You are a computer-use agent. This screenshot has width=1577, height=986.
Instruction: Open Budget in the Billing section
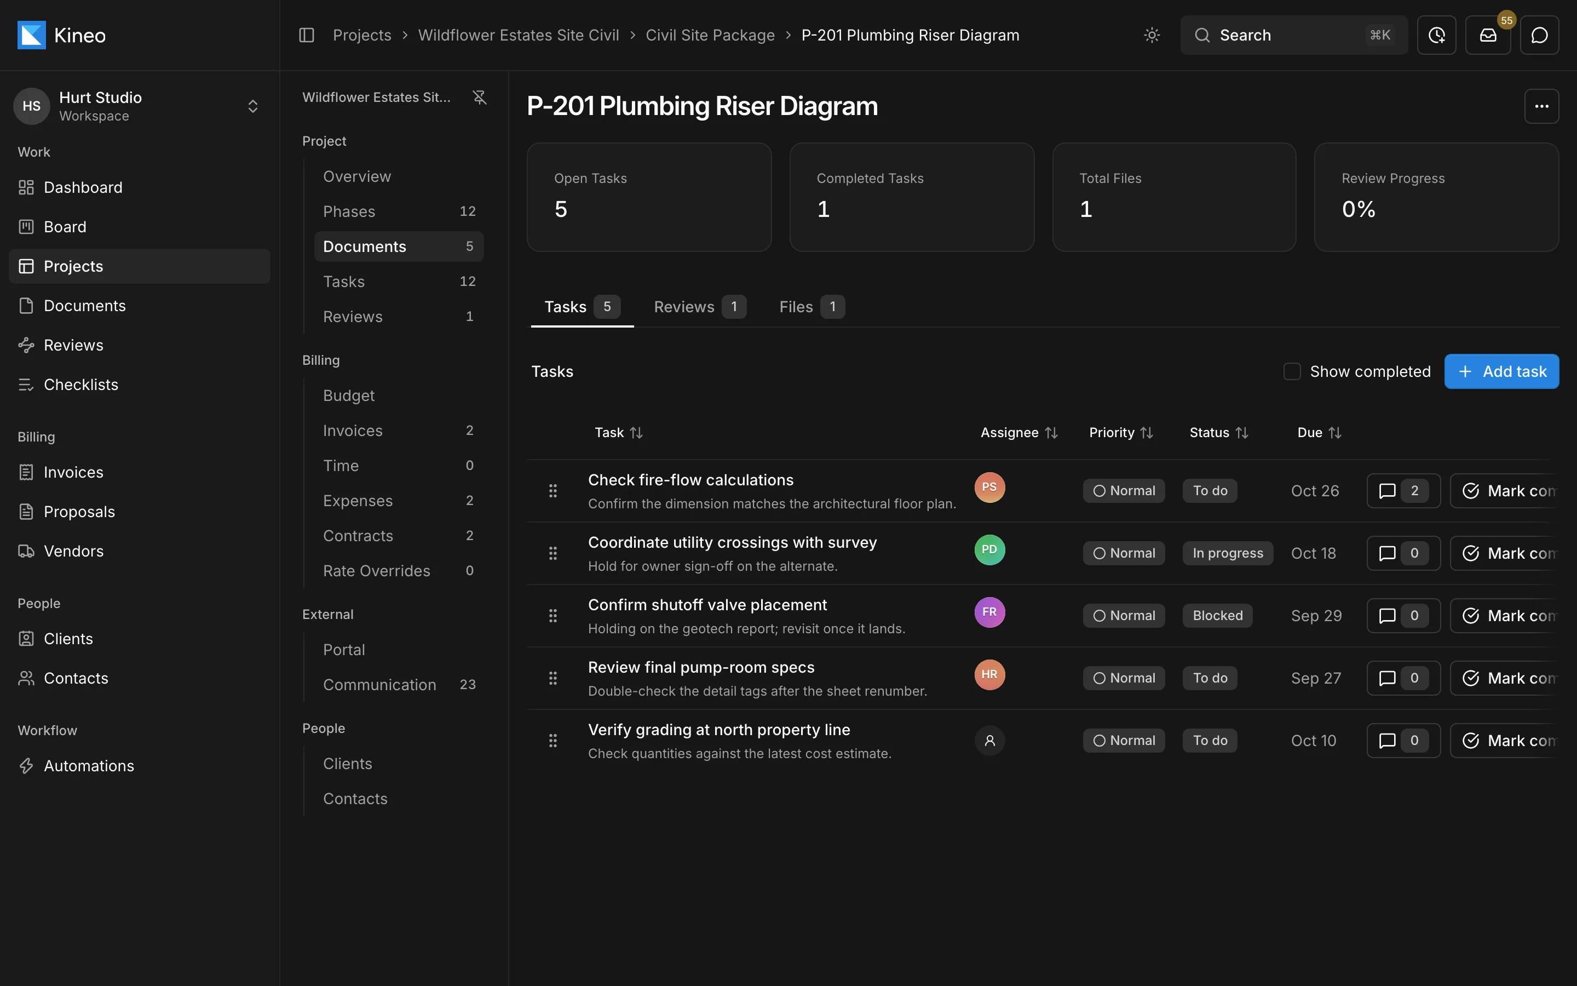[399, 396]
